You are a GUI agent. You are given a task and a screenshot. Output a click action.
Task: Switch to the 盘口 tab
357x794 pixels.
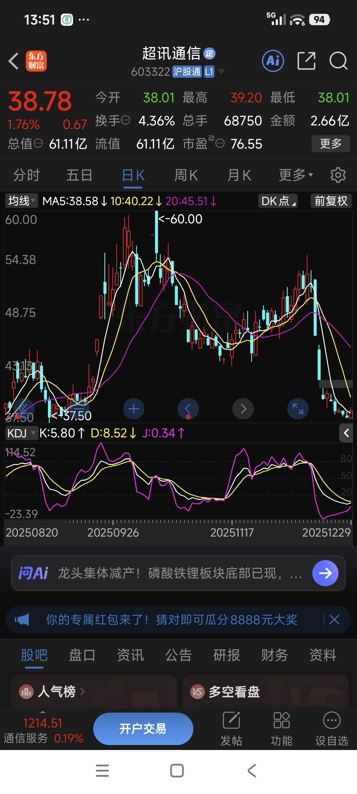tap(82, 655)
